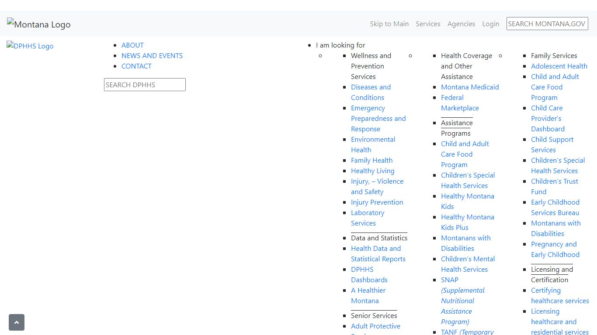Open Adolescent Health link
The width and height of the screenshot is (597, 335).
click(x=559, y=66)
